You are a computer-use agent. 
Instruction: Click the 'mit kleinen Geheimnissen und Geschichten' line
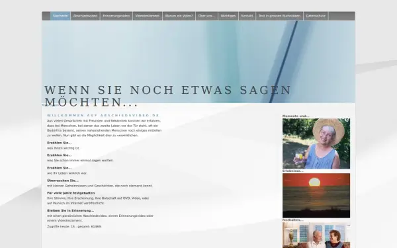click(100, 186)
